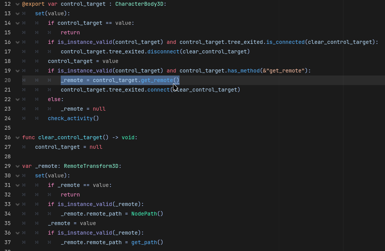Click "control_target = value" on line 18

[83, 61]
